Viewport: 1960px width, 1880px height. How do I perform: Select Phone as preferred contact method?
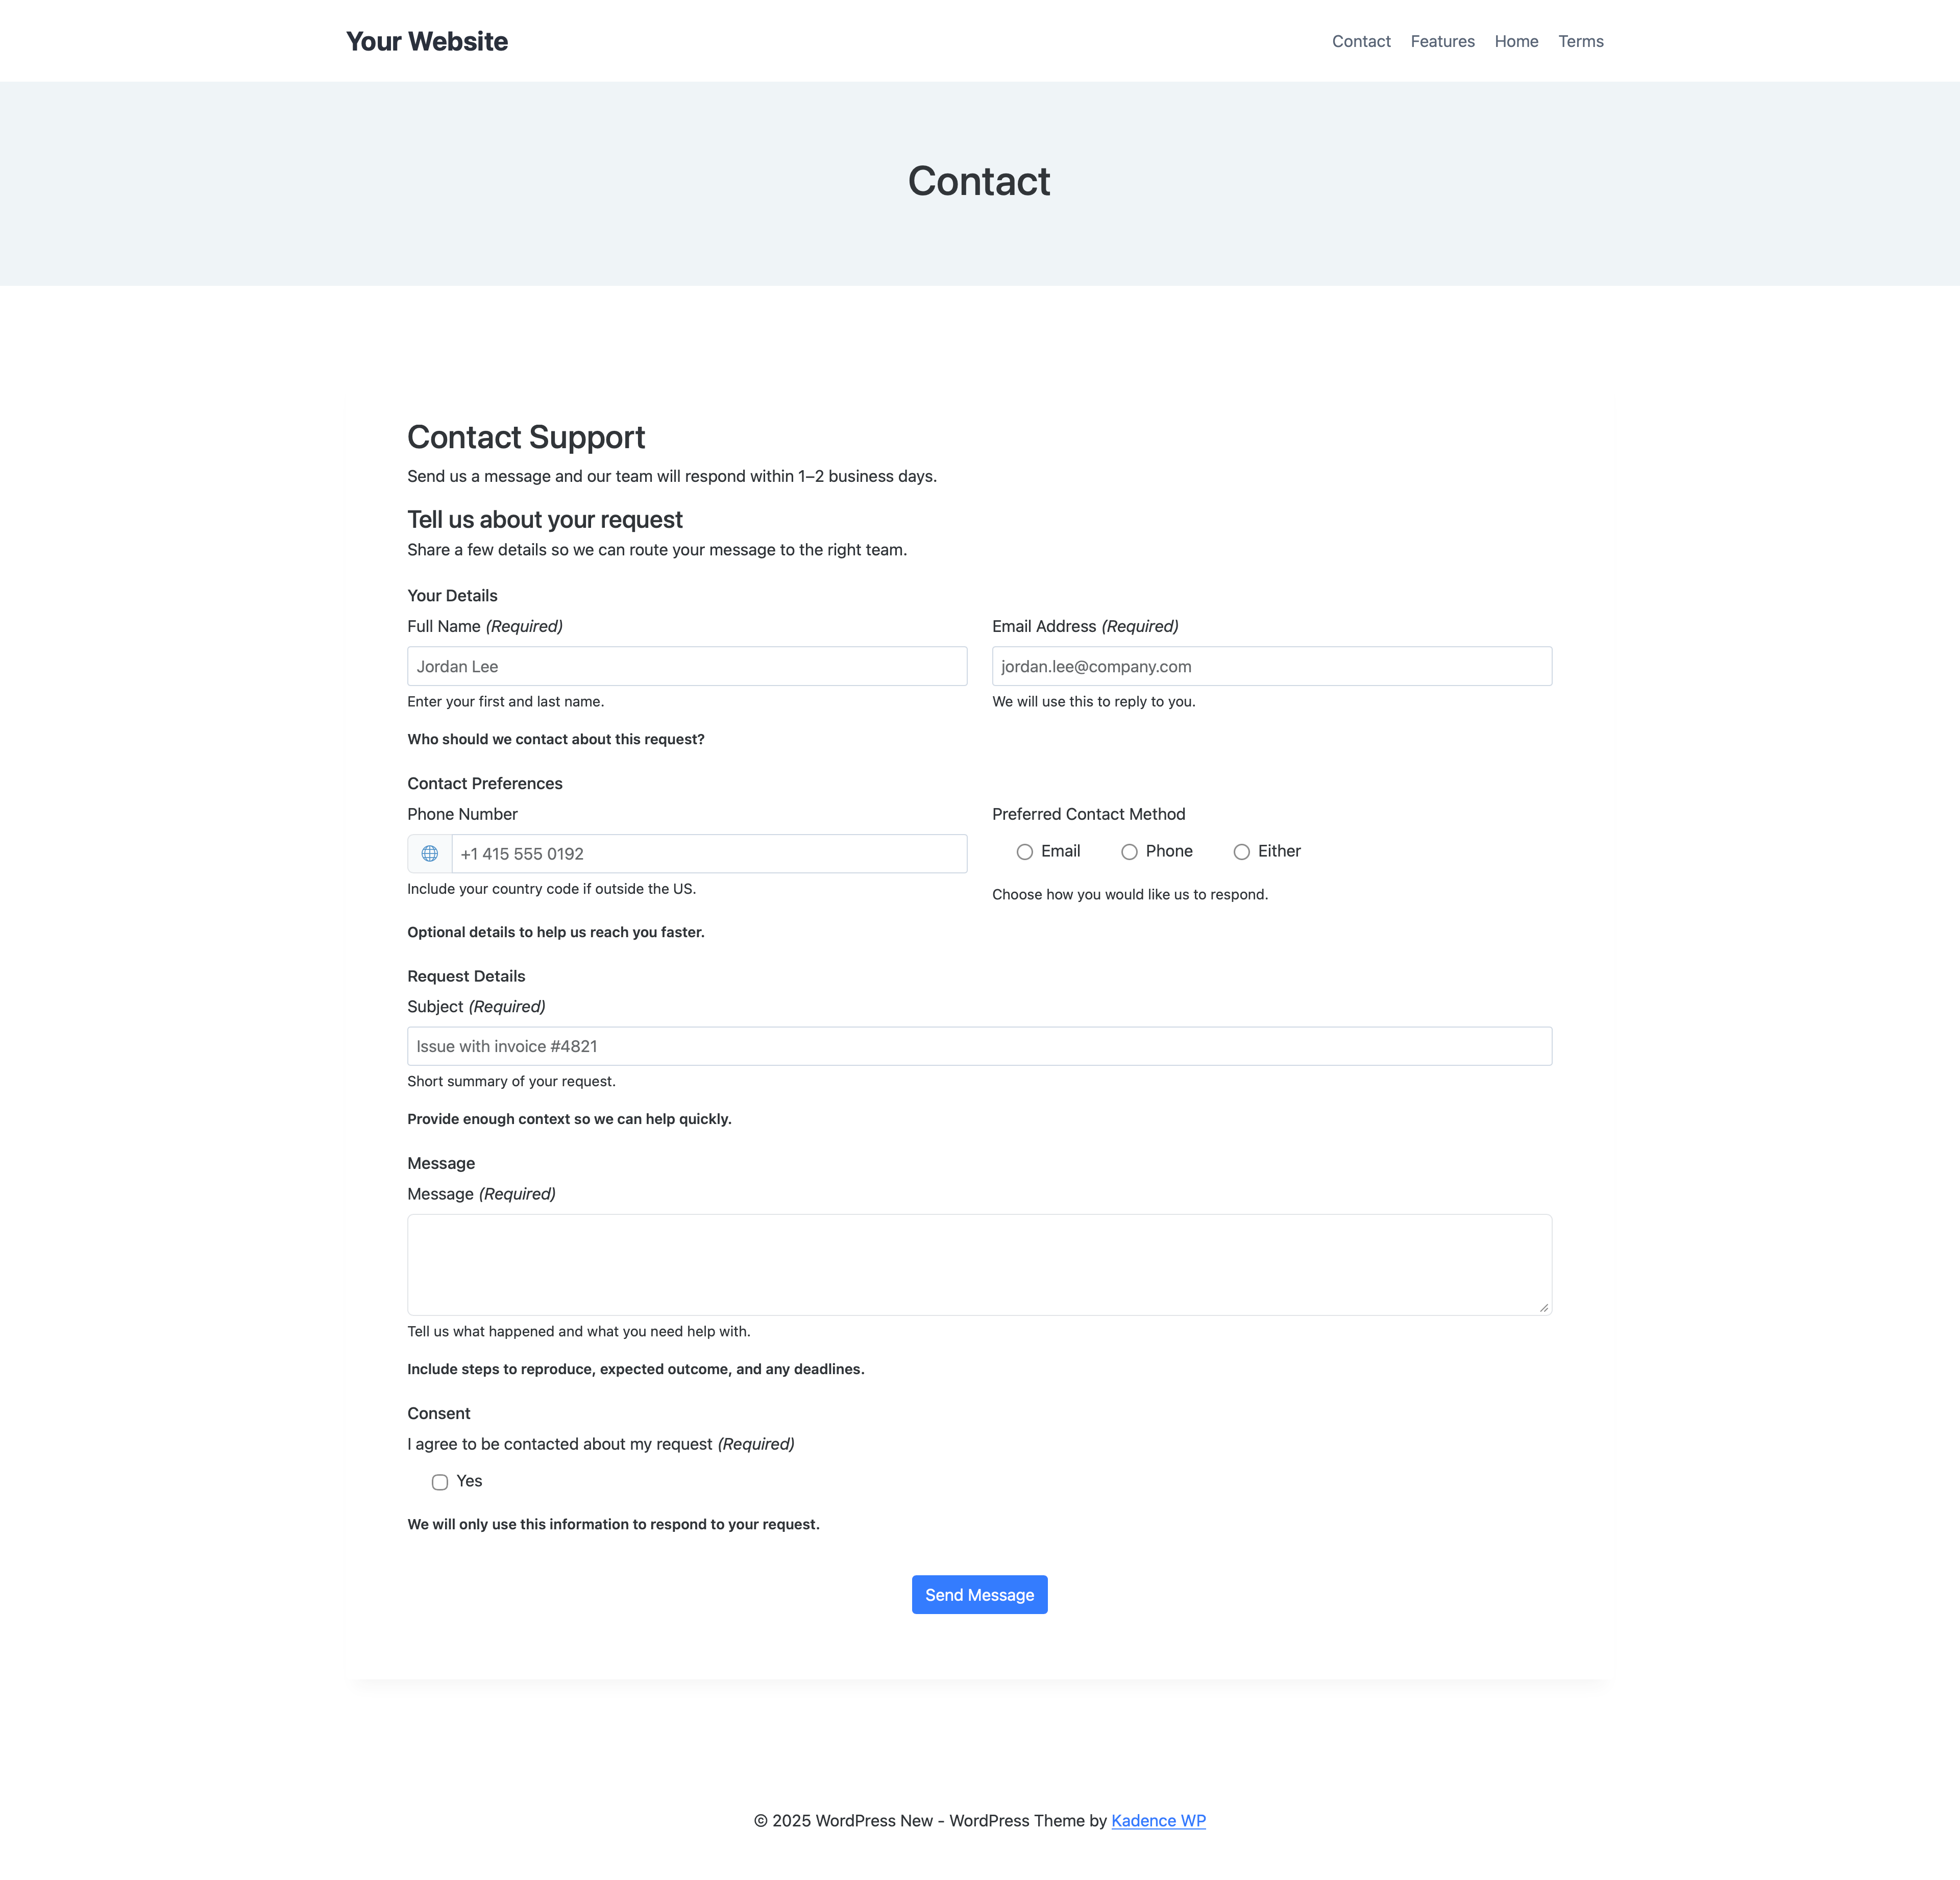(1130, 851)
